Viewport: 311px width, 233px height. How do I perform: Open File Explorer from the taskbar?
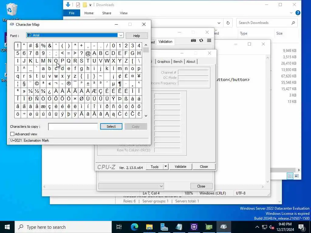pos(149,227)
